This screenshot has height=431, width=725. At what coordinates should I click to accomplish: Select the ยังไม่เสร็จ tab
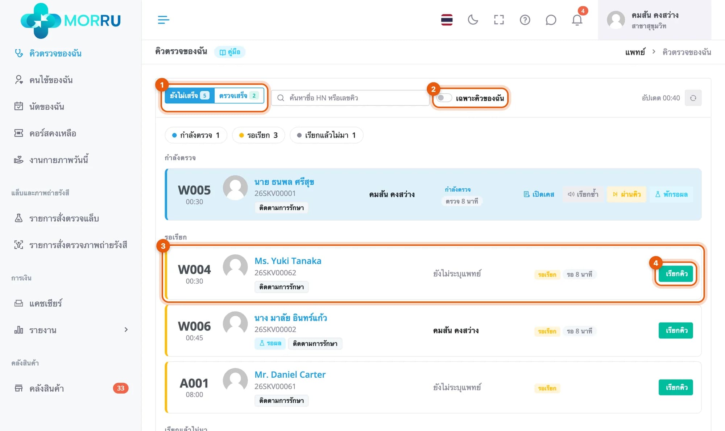point(190,95)
